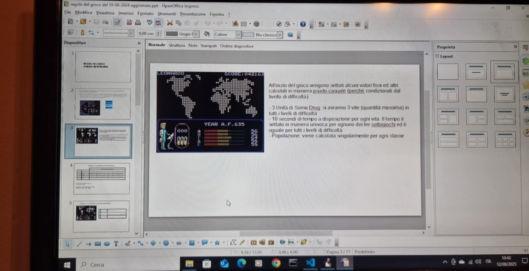The width and height of the screenshot is (529, 271).
Task: Switch to the Note view tab
Action: coord(193,45)
